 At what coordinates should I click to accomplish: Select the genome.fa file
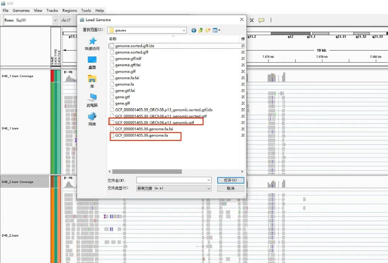124,84
